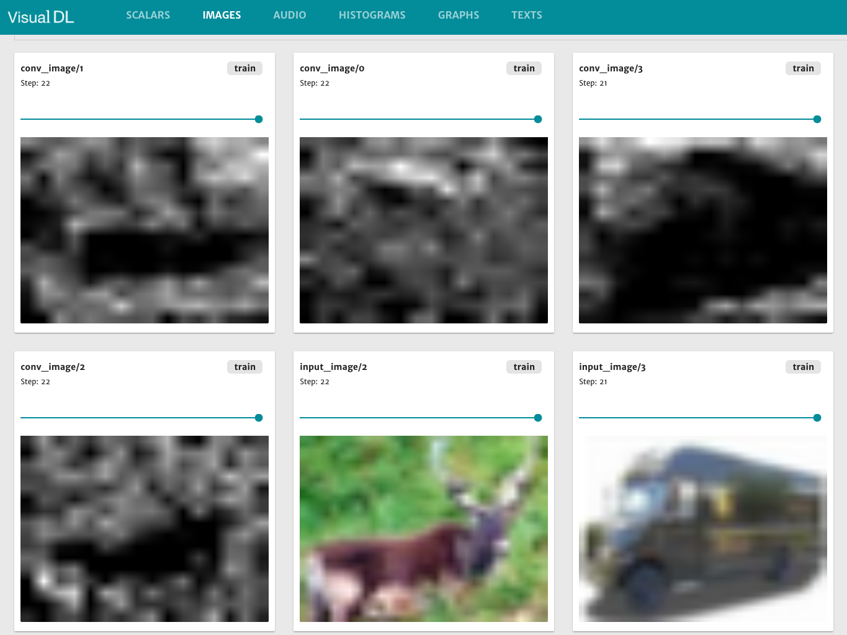Switch to the SCALARS tab

tap(148, 15)
